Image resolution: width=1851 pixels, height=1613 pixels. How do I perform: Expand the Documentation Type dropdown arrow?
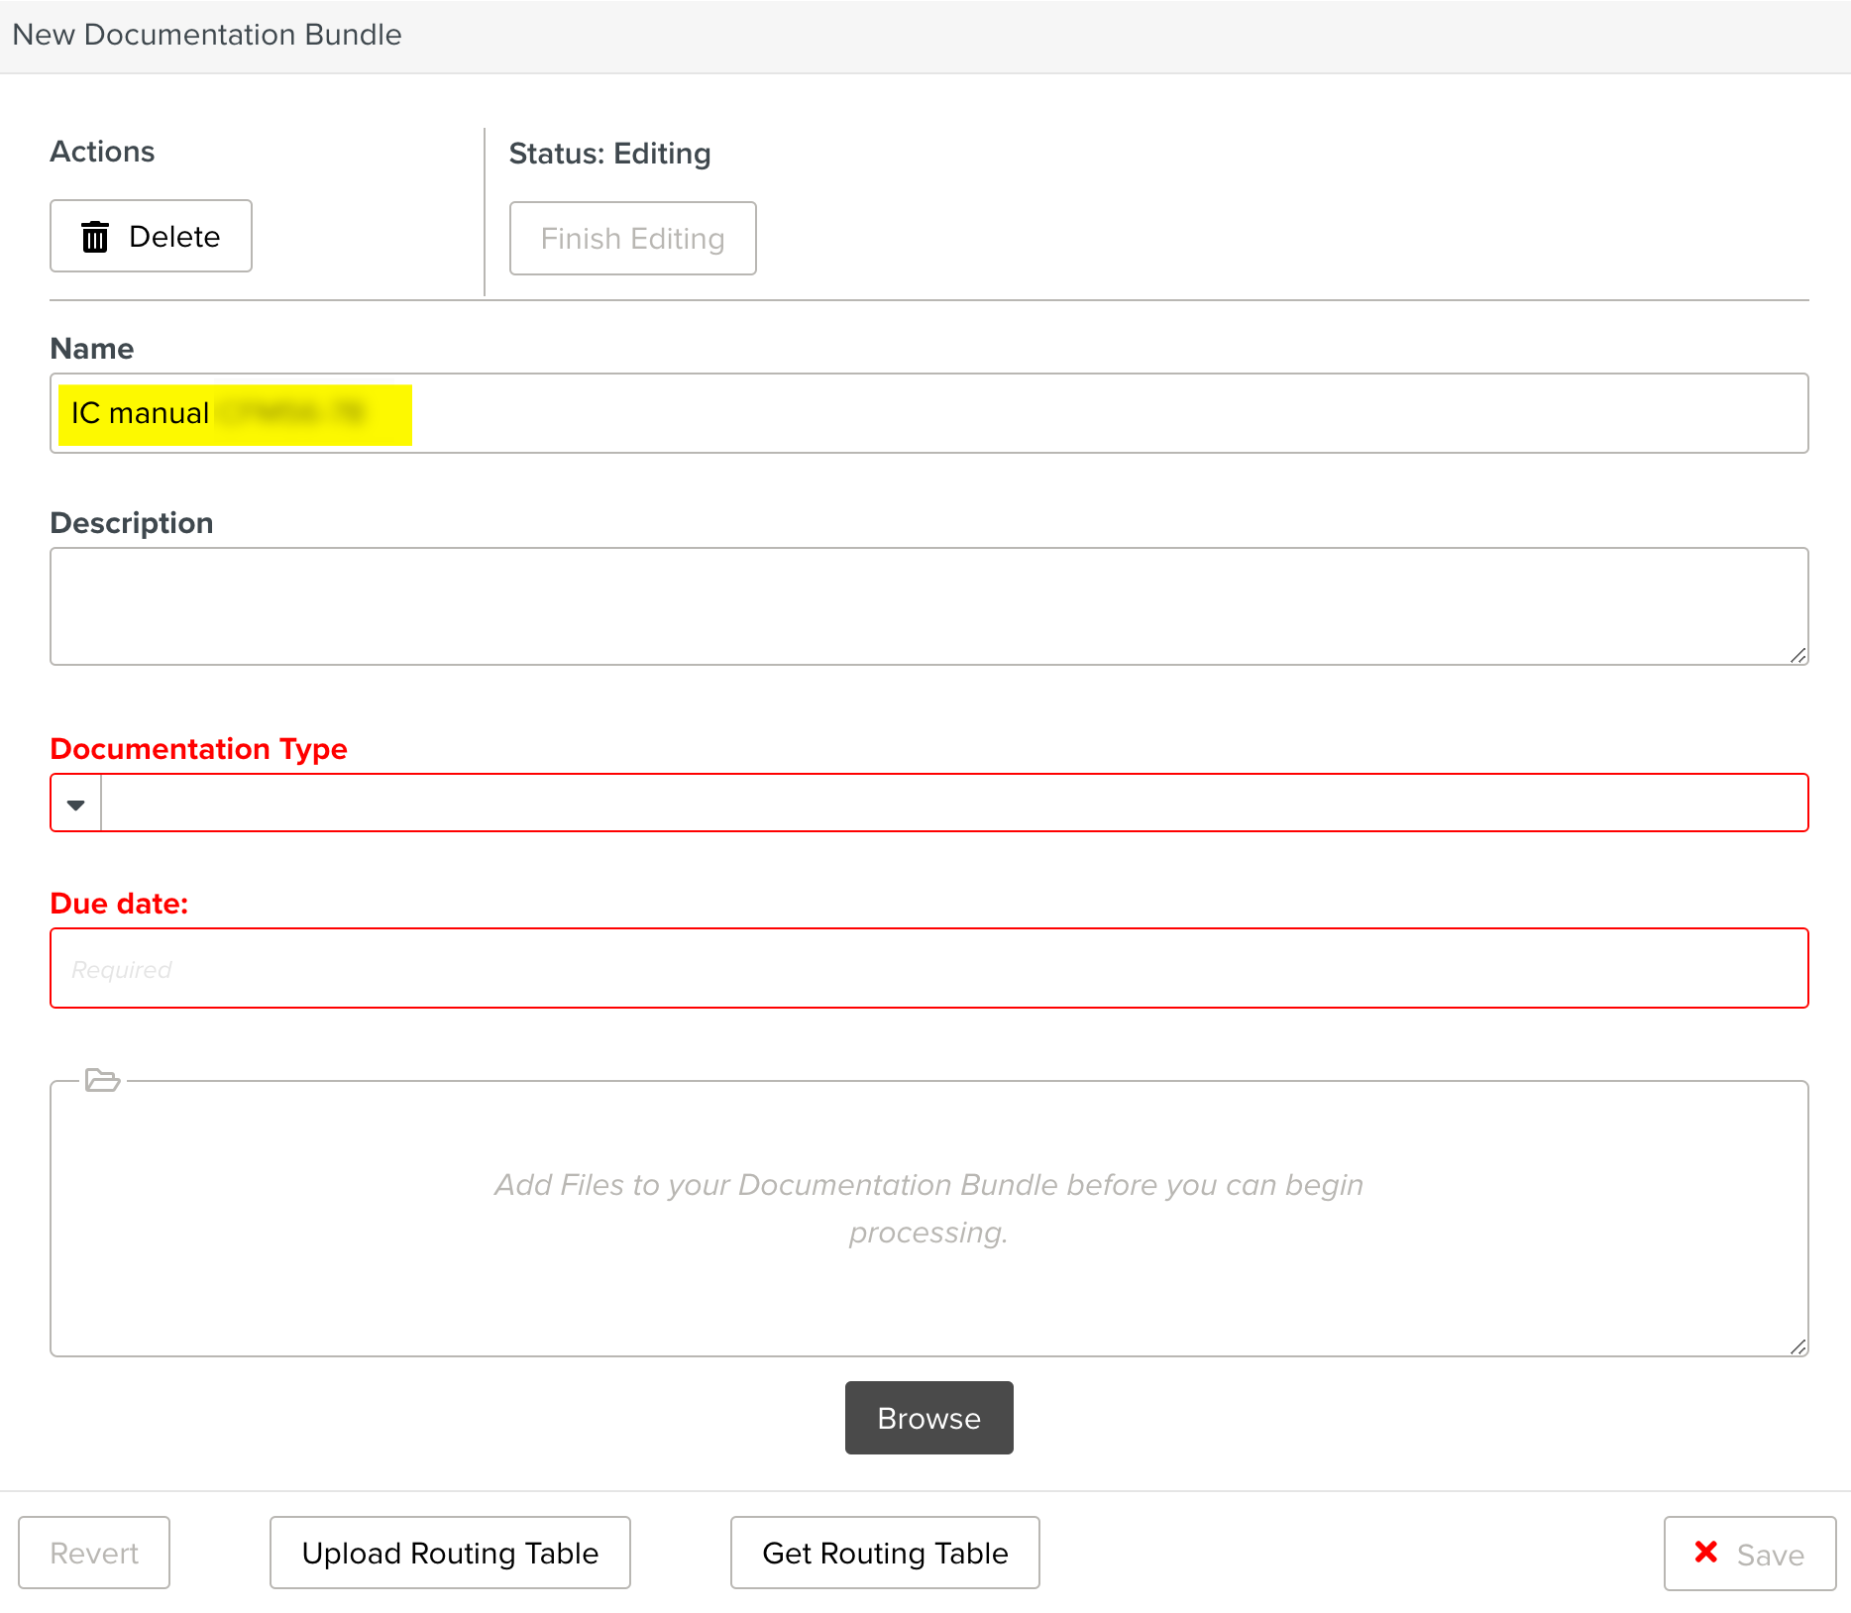tap(76, 804)
